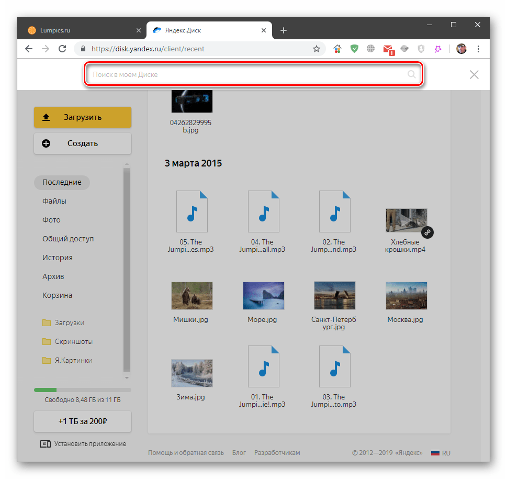Select the 05. The Jumpi...es.mp3 file icon
507x479 pixels.
[x=191, y=211]
